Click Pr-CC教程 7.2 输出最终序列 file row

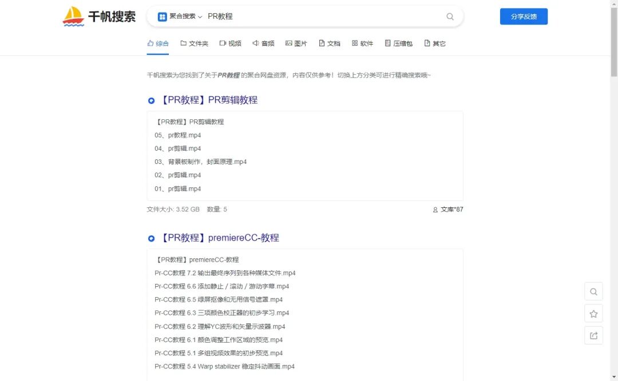pos(225,273)
